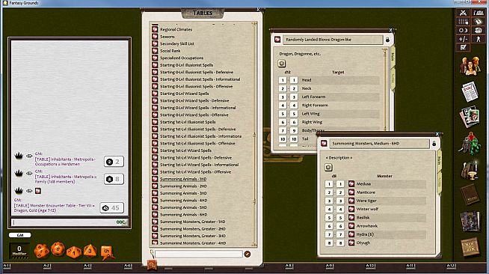Open the Items candle sidebar icon
Image resolution: width=489 pixels, height=274 pixels.
pyautogui.click(x=470, y=170)
